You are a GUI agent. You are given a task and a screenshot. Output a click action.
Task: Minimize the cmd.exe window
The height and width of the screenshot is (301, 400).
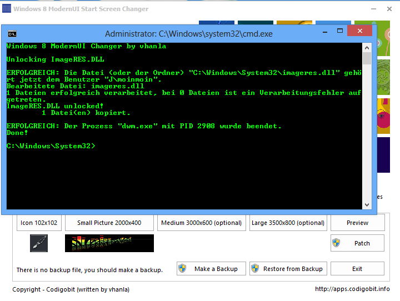(x=325, y=32)
